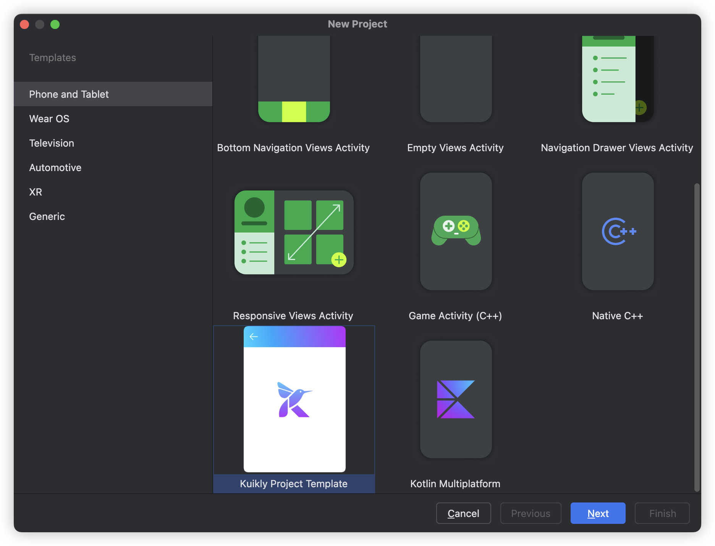The height and width of the screenshot is (546, 715).
Task: Switch to the Wear OS category
Action: 49,119
